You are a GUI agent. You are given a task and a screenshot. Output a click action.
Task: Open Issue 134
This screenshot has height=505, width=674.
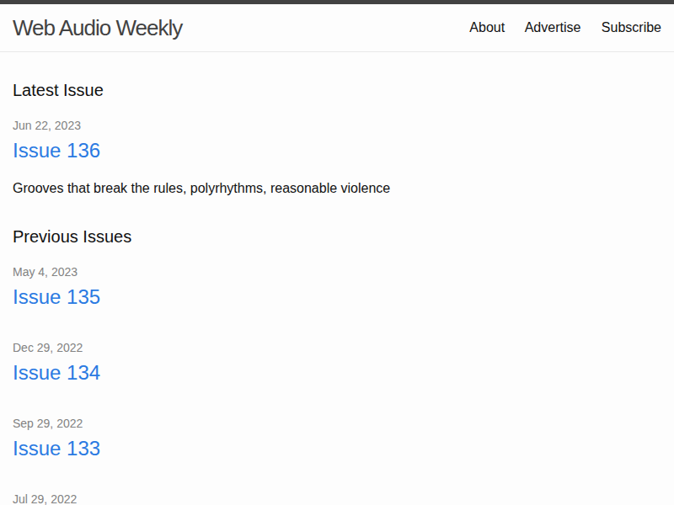click(x=56, y=373)
